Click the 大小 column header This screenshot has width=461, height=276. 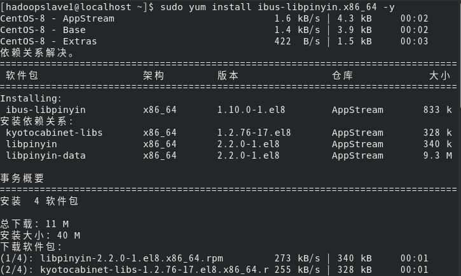point(439,76)
